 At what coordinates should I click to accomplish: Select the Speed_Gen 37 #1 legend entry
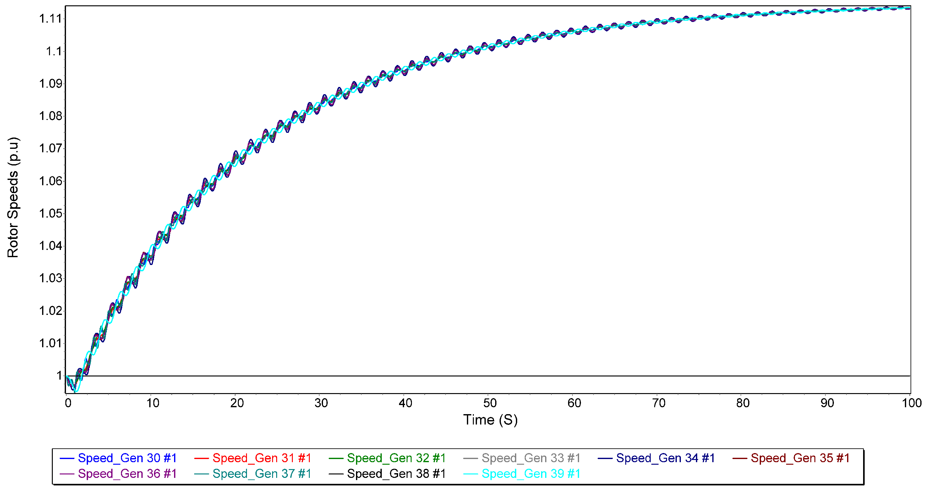262,474
